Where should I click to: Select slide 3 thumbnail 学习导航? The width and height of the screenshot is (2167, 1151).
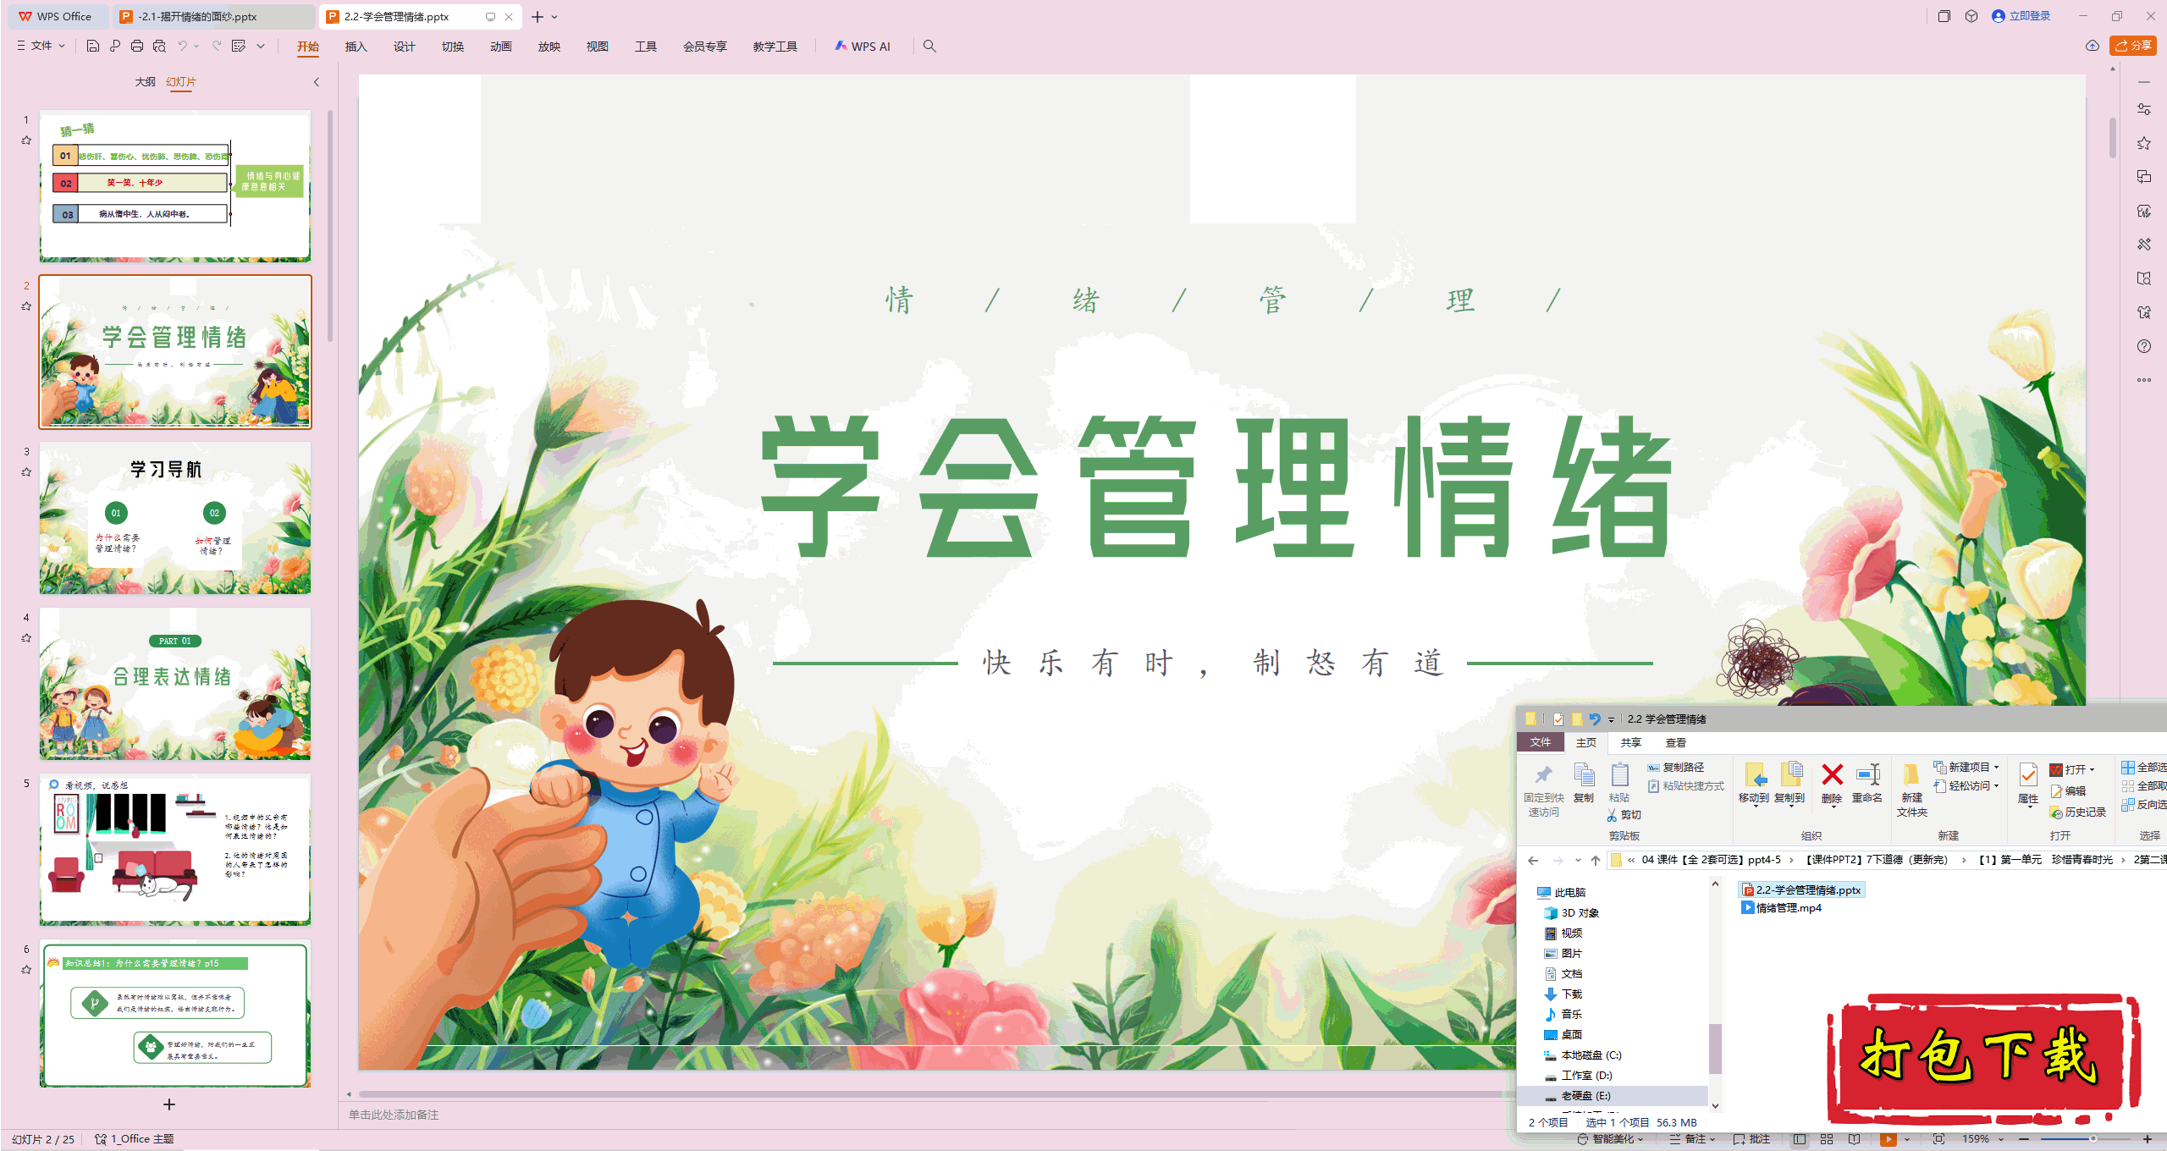(x=175, y=517)
